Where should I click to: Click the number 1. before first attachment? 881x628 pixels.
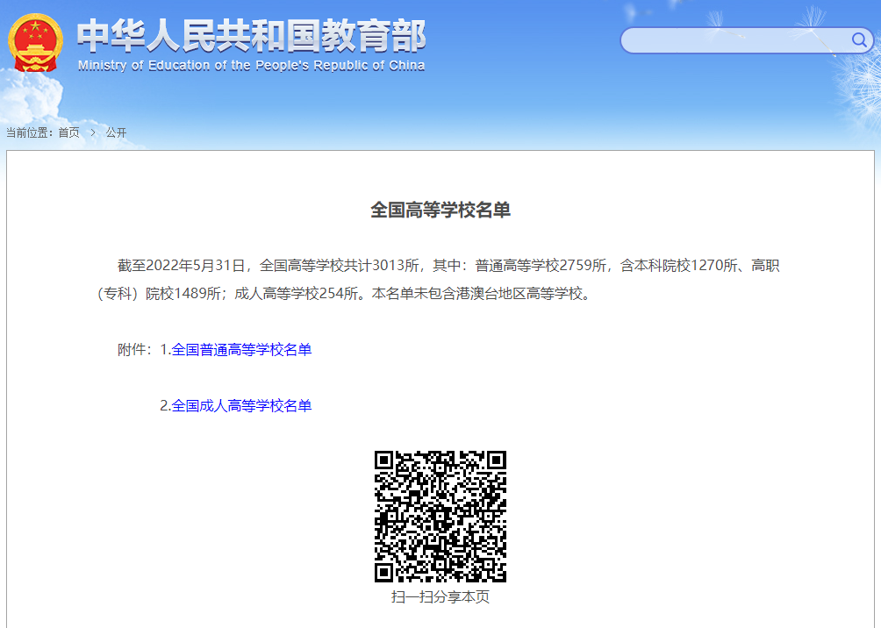[165, 350]
